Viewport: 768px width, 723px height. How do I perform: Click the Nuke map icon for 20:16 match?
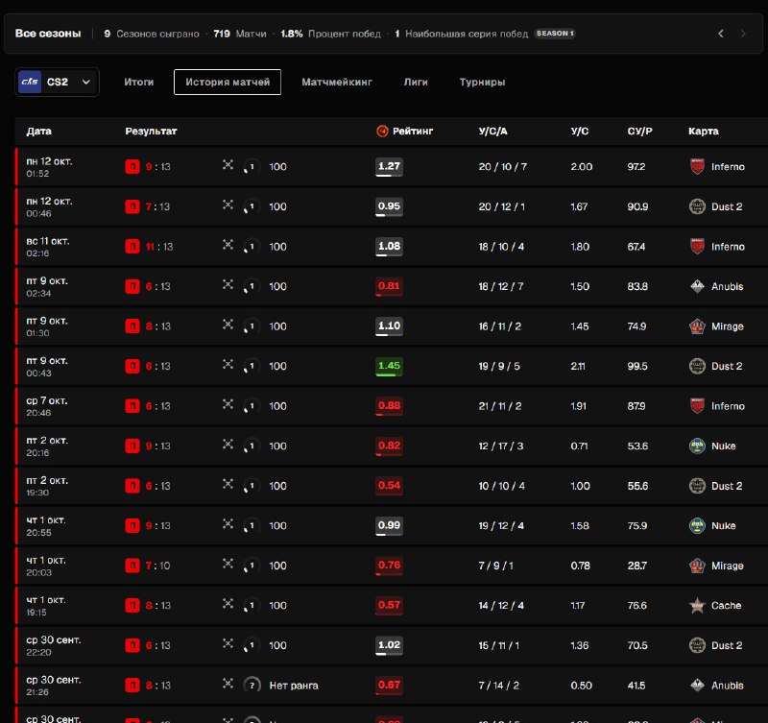click(697, 446)
